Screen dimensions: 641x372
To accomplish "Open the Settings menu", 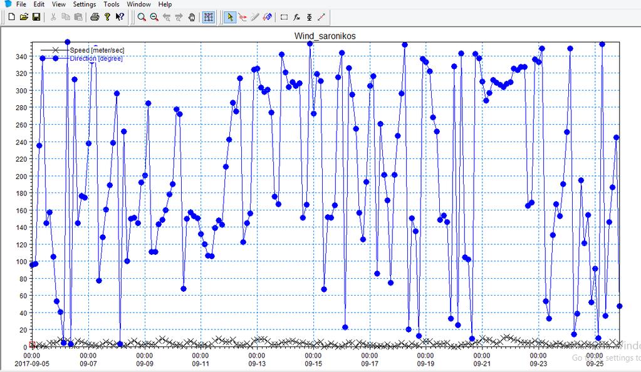I will pyautogui.click(x=84, y=4).
